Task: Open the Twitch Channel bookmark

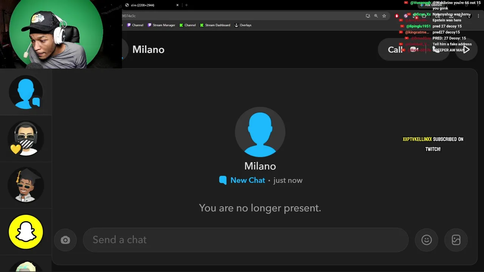Action: (135, 25)
